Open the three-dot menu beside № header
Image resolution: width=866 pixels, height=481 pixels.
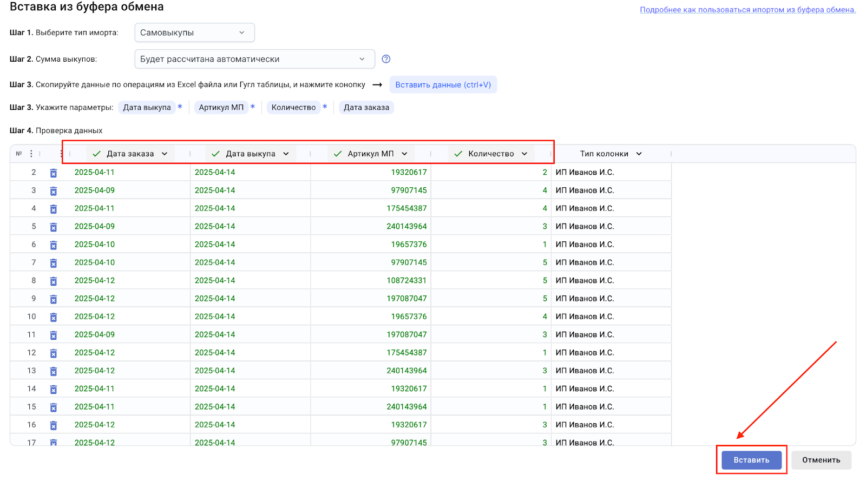coord(31,154)
